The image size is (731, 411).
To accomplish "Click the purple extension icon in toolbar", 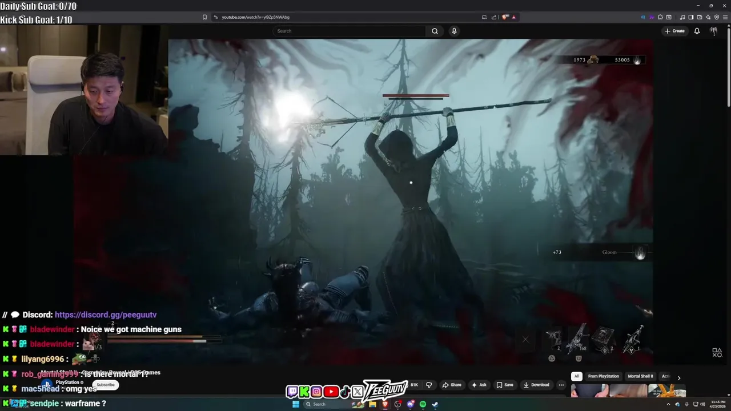I will click(652, 17).
